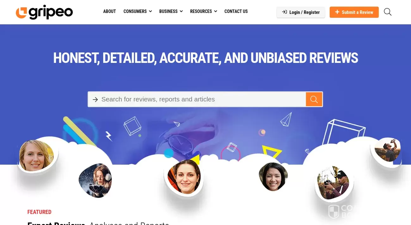This screenshot has height=225, width=411.
Task: Open the Contact Us page
Action: tap(236, 11)
